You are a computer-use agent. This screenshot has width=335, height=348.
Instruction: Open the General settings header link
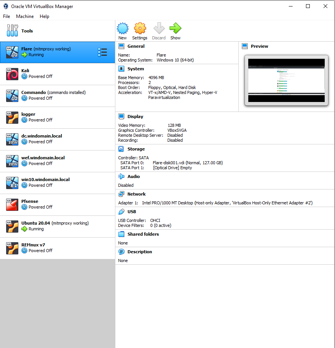pyautogui.click(x=136, y=46)
